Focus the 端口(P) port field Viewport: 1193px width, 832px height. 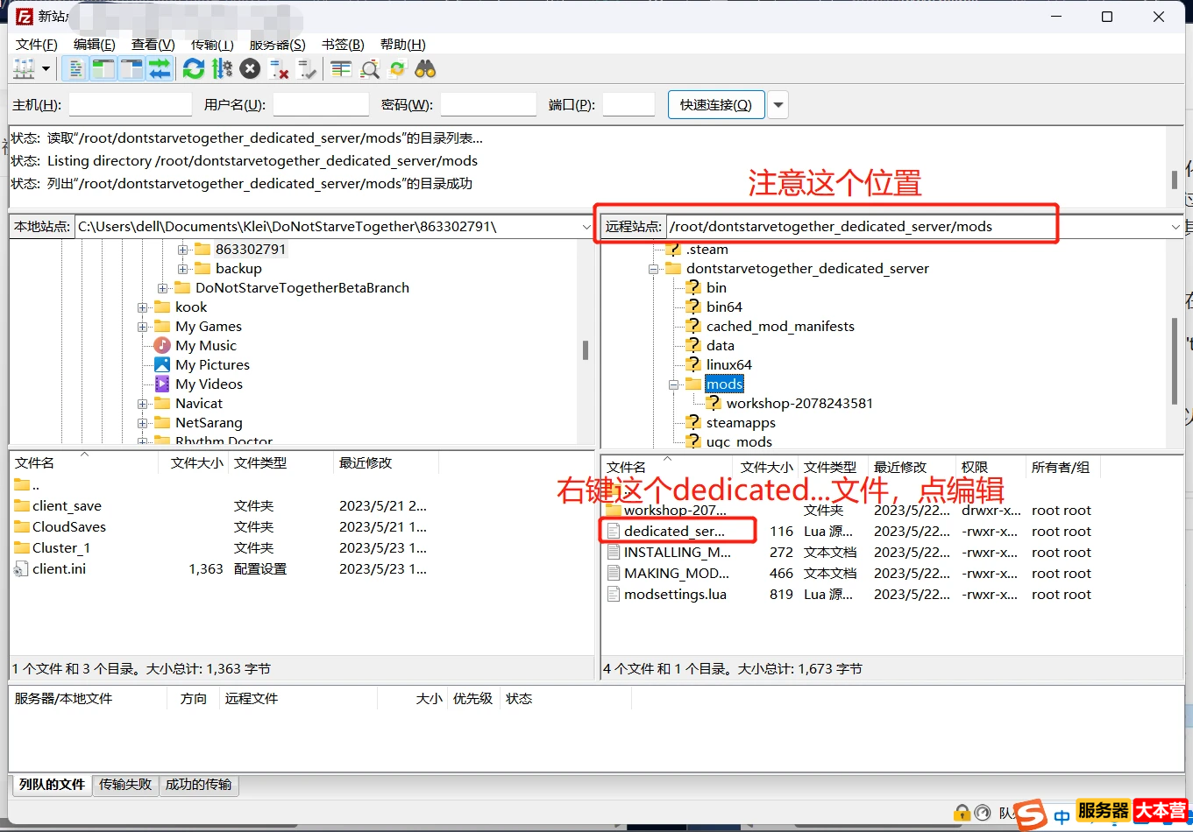[x=628, y=104]
